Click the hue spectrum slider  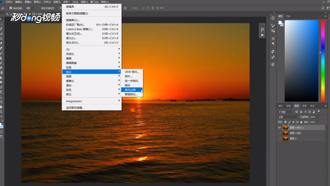[x=323, y=61]
